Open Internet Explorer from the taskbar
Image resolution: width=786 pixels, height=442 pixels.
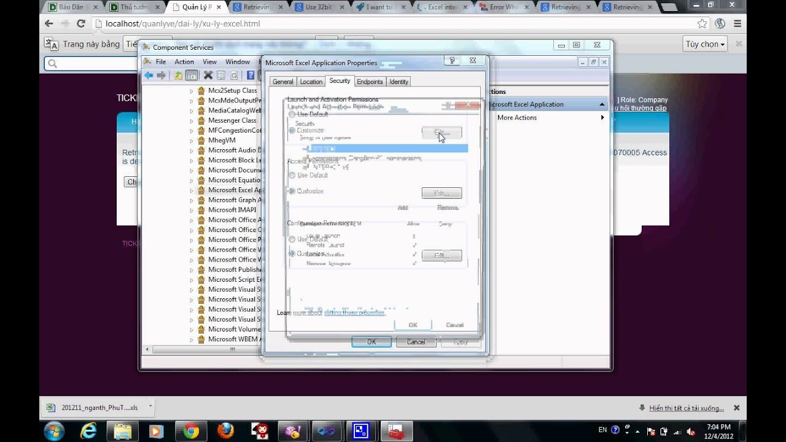(x=88, y=431)
